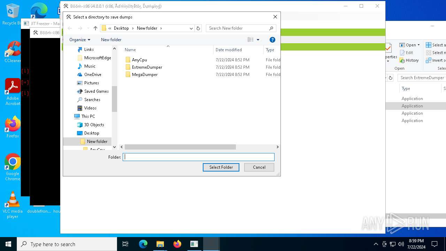Click Desktop in the address breadcrumb

click(x=121, y=28)
